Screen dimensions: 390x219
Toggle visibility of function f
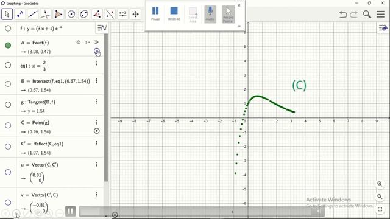[x=8, y=29]
